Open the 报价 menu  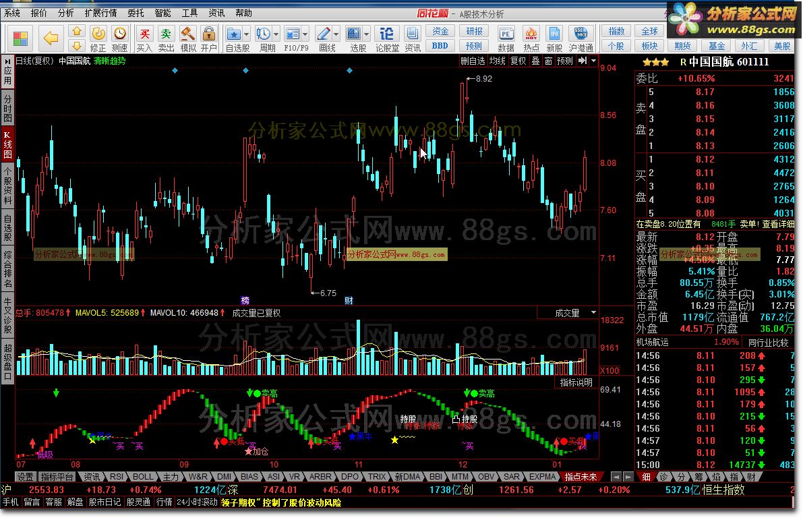click(x=39, y=13)
